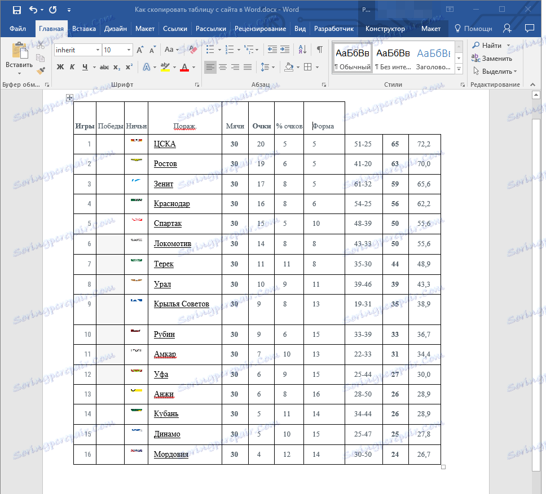The height and width of the screenshot is (494, 546).
Task: Expand bulleted list options
Action: tap(219, 50)
